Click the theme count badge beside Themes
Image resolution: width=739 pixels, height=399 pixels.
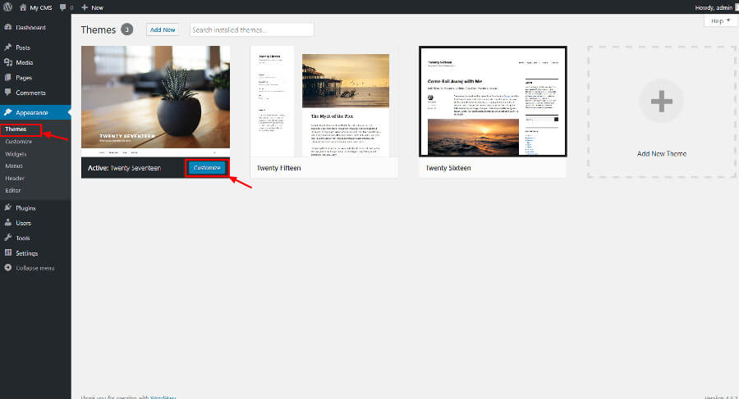(x=126, y=29)
